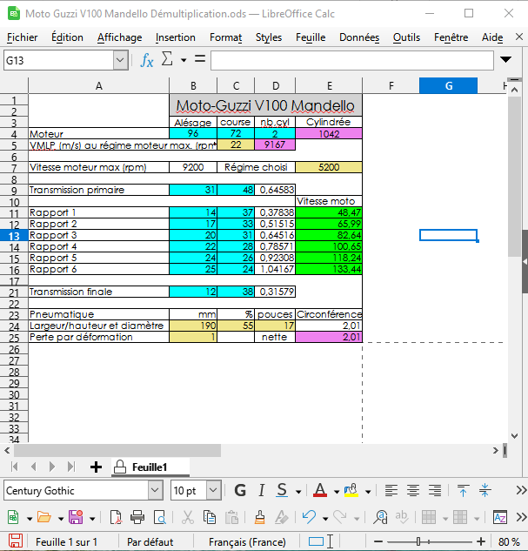Open the Sum function dropdown arrow
The image size is (528, 551).
pos(184,60)
